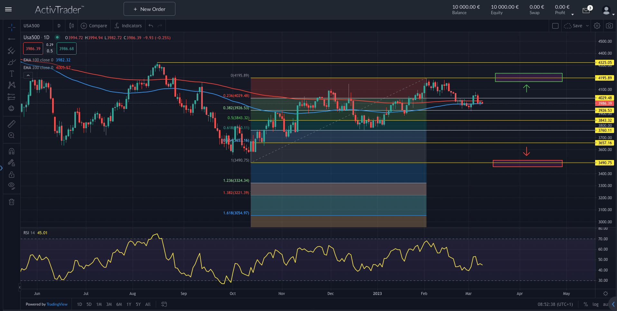Take a chart snapshot with the camera icon
This screenshot has width=617, height=311.
609,26
